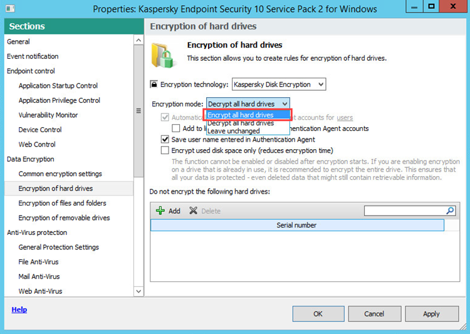The height and width of the screenshot is (334, 470).
Task: Click the magnifier search icon
Action: [x=450, y=211]
